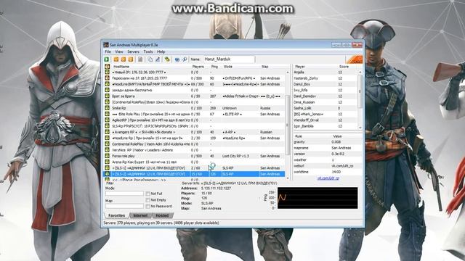Viewport: 465px width, 261px height.
Task: Click the Mode filter input field
Action: 124,194
